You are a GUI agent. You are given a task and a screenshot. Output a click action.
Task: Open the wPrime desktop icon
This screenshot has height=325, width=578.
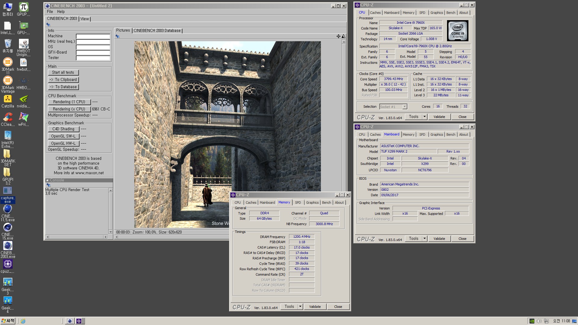[x=23, y=119]
